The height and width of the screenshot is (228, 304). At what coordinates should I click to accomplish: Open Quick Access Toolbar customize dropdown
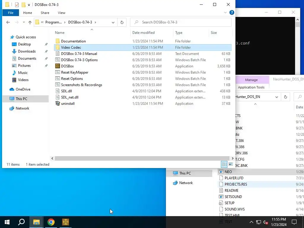(29, 5)
